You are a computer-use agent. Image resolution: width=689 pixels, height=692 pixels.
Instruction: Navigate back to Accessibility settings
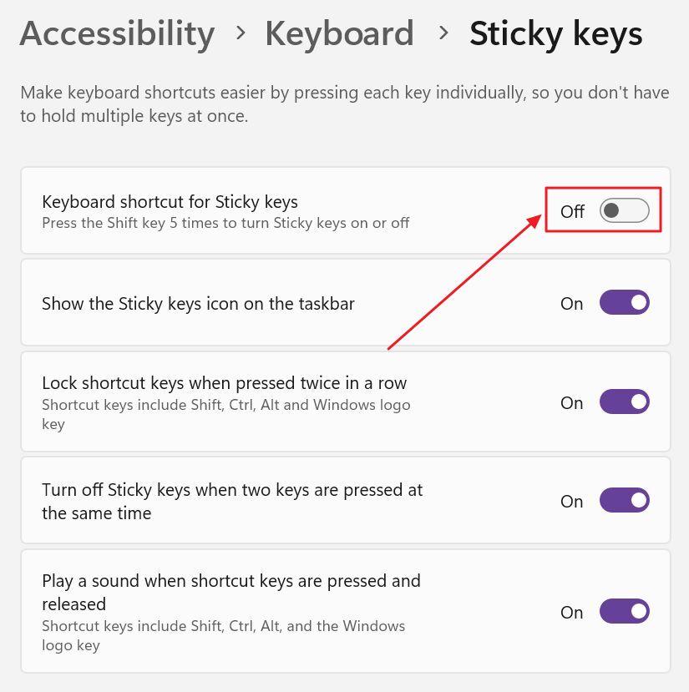(117, 33)
